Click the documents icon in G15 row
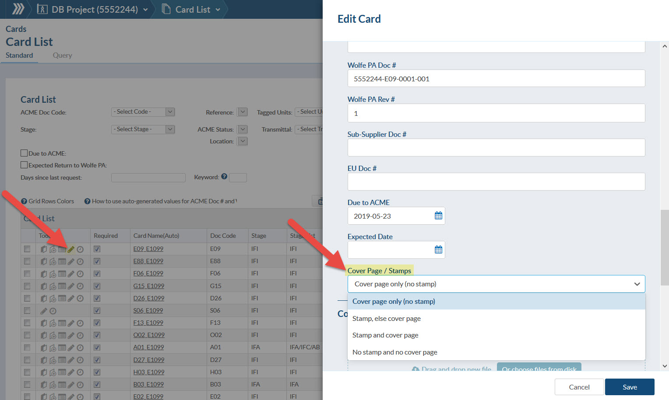The height and width of the screenshot is (400, 669). tap(44, 286)
